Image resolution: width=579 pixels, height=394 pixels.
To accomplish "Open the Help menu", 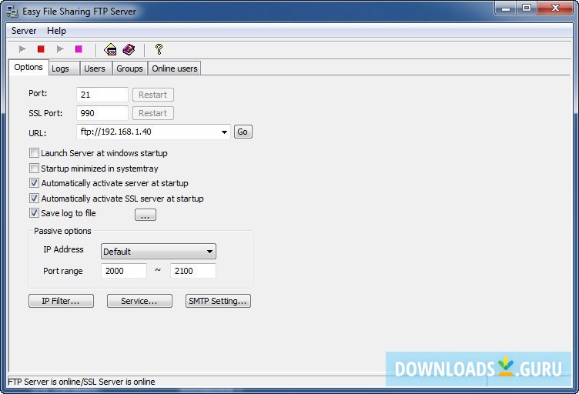I will point(56,31).
